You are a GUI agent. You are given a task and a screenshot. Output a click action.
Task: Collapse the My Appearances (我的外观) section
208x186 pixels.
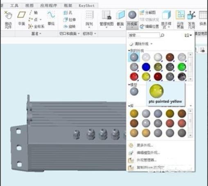[x=129, y=51]
